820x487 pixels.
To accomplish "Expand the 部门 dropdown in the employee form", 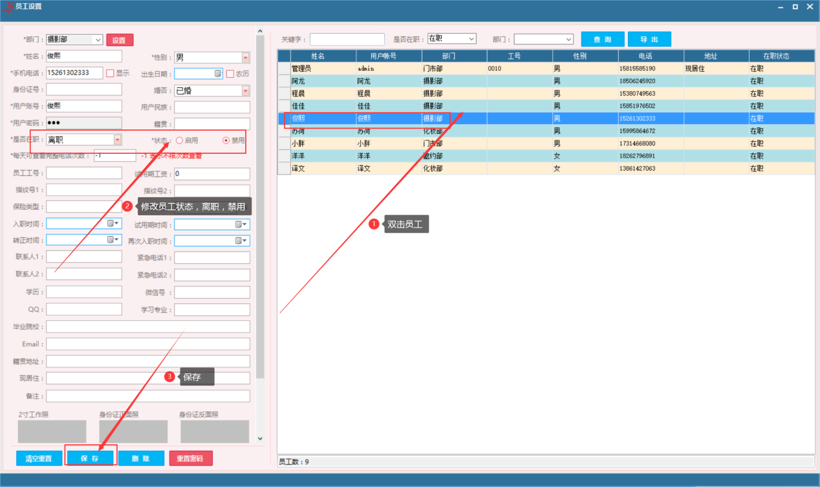I will click(98, 40).
